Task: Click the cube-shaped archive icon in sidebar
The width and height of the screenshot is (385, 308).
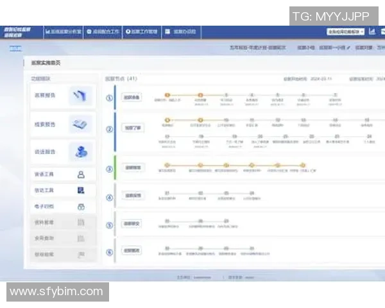Action: tap(81, 207)
